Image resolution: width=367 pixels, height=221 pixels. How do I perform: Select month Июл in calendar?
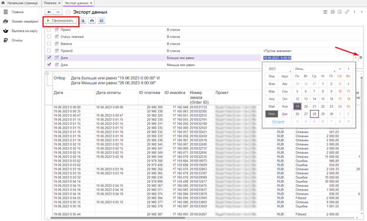coord(285,76)
